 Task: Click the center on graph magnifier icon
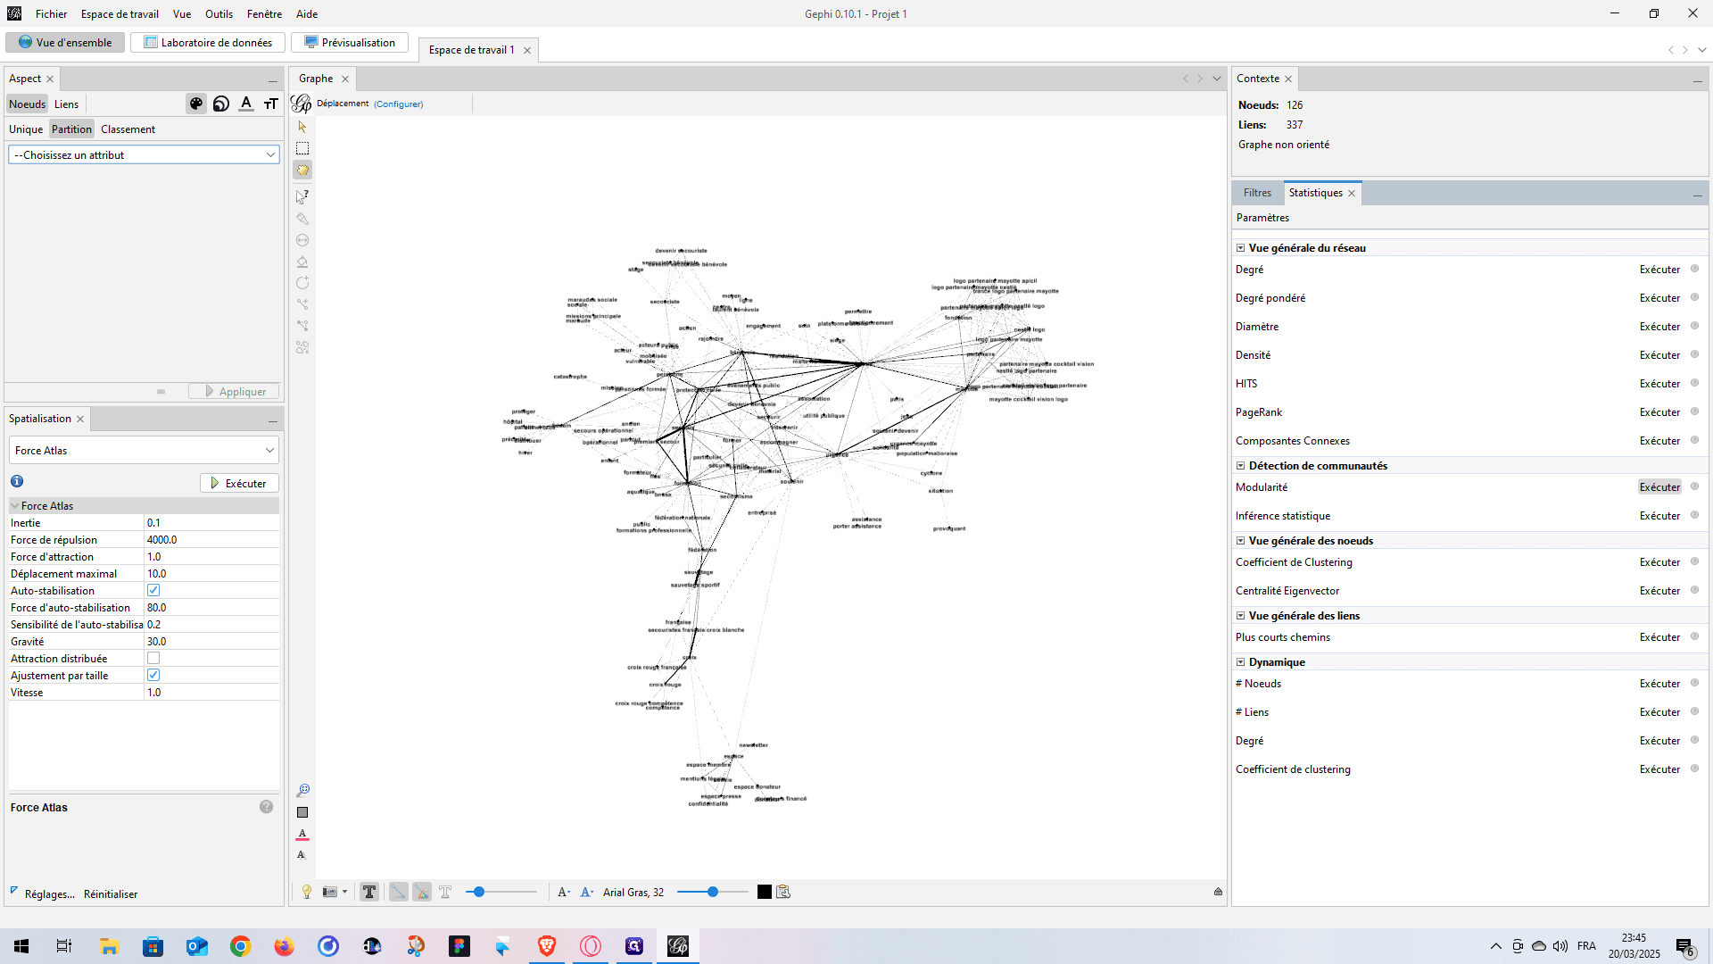pyautogui.click(x=302, y=791)
